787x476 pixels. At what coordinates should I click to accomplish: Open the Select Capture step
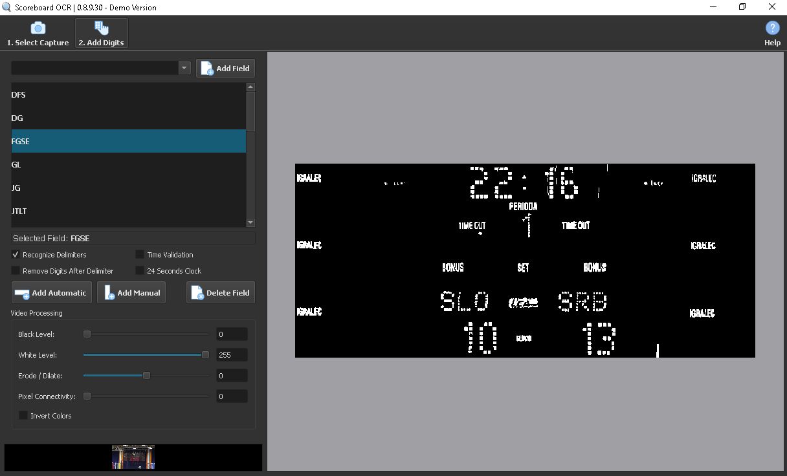click(x=38, y=34)
